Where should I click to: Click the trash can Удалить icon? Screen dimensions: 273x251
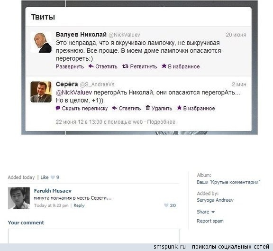point(148,108)
